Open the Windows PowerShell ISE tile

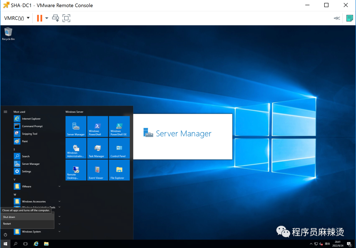pyautogui.click(x=119, y=126)
